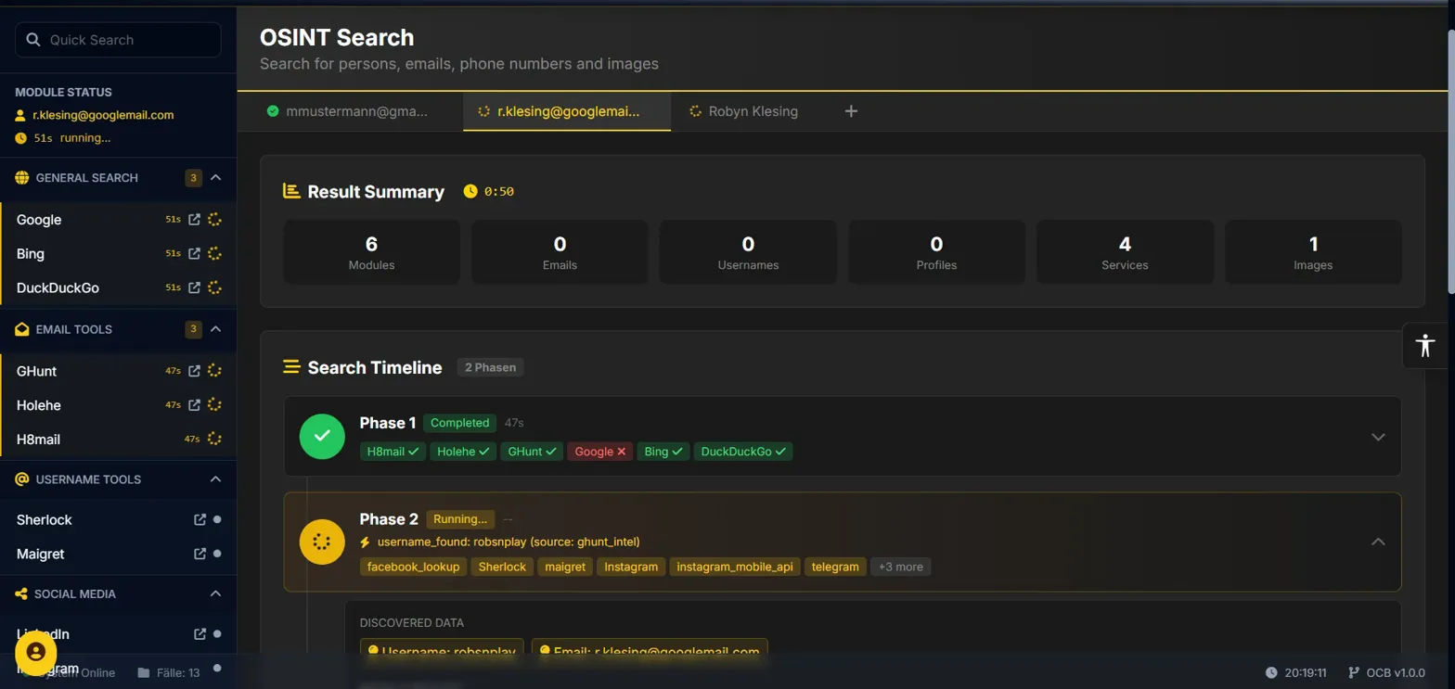
Task: Open Google module's external link icon
Action: point(194,220)
